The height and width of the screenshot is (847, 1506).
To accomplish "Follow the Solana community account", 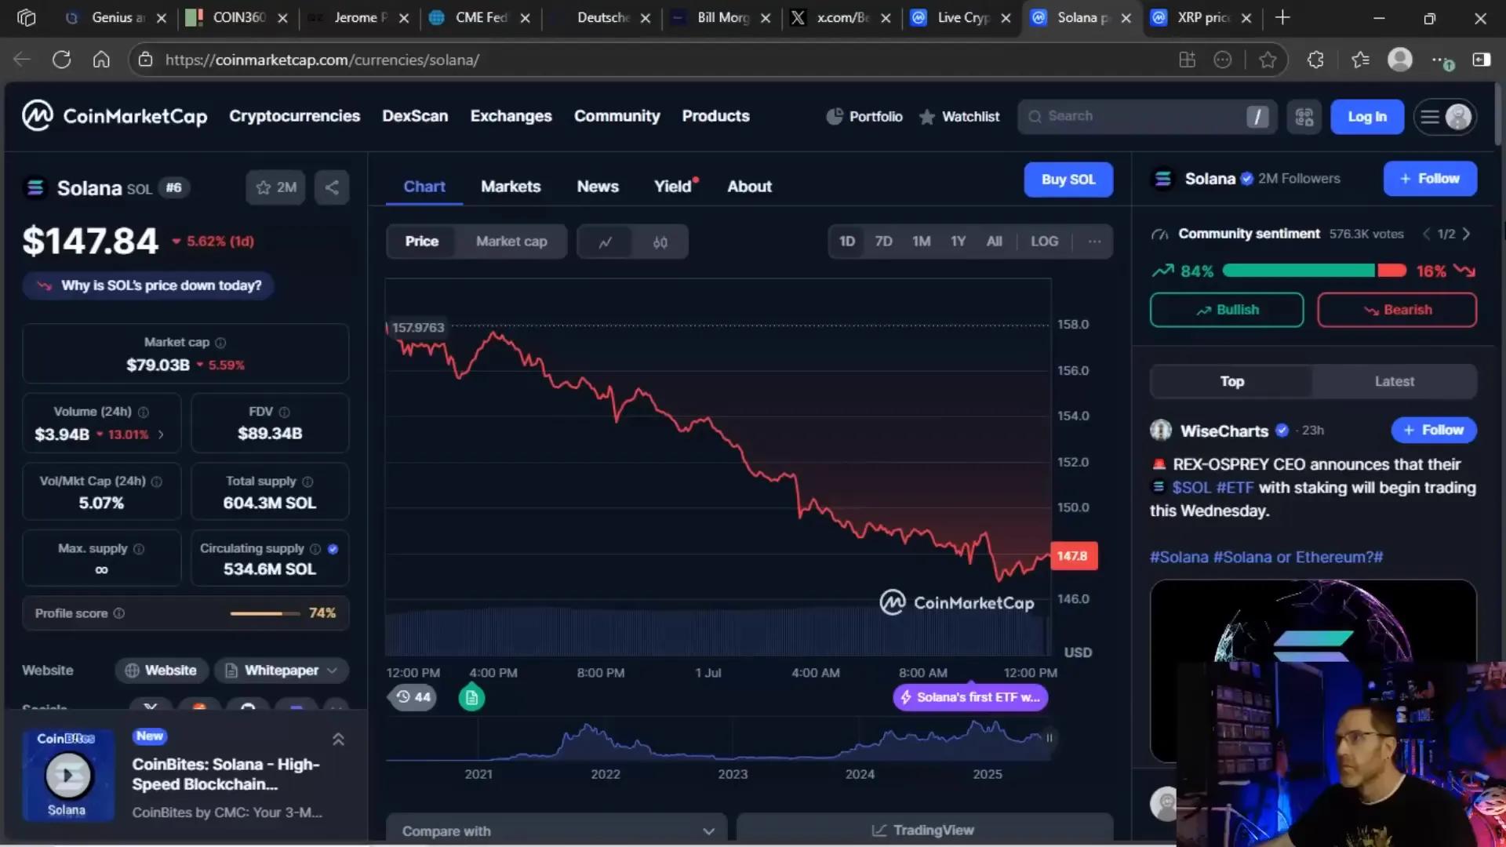I will tap(1430, 179).
